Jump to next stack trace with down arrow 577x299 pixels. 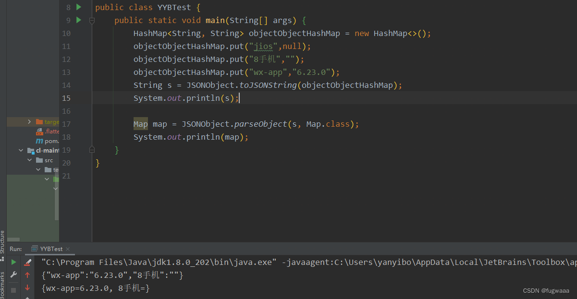27,288
